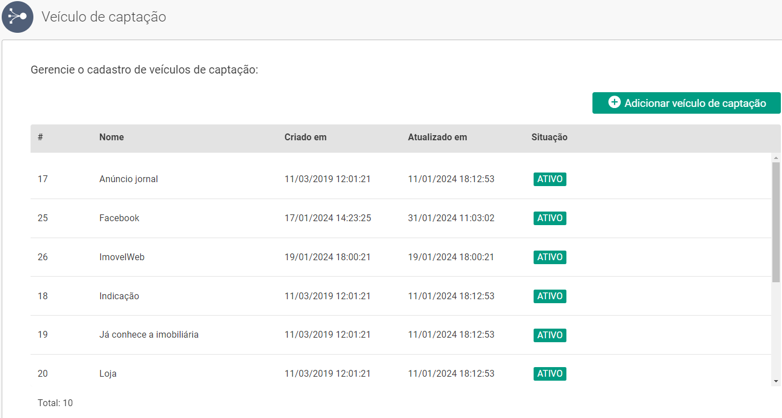Select the Anúncio jornal row
The image size is (782, 418).
(x=128, y=179)
